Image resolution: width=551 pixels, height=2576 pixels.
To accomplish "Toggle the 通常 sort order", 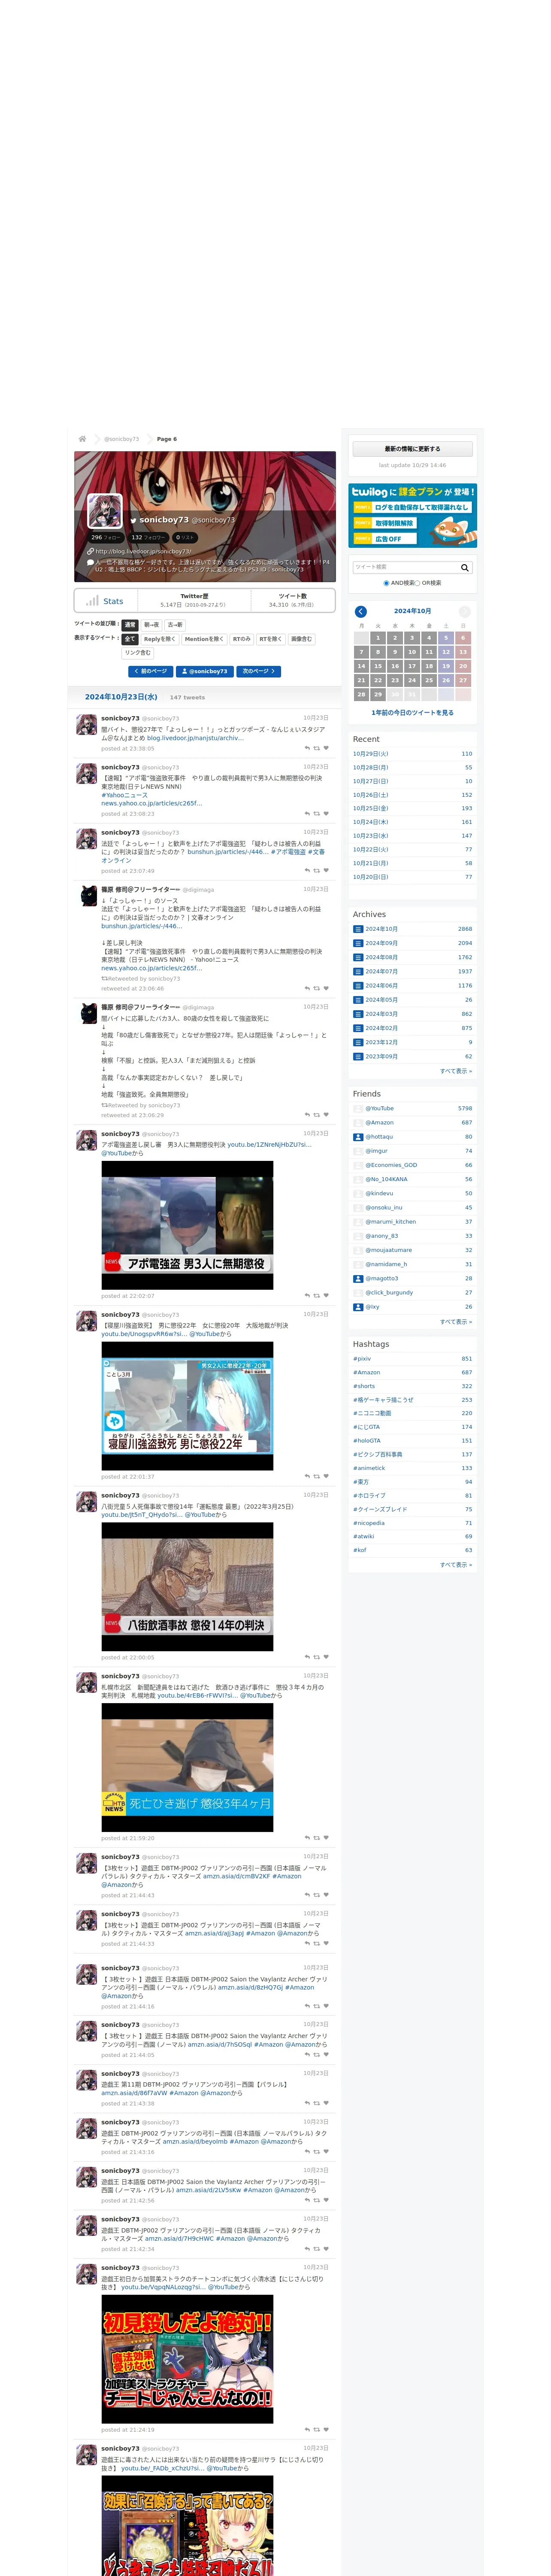I will (x=130, y=625).
